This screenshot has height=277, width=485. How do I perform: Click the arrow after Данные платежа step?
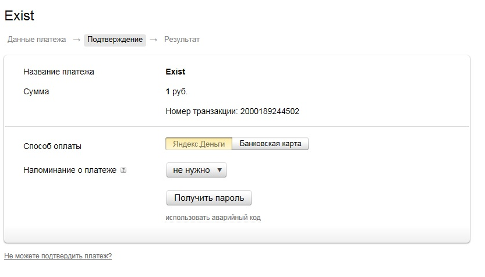(x=76, y=40)
